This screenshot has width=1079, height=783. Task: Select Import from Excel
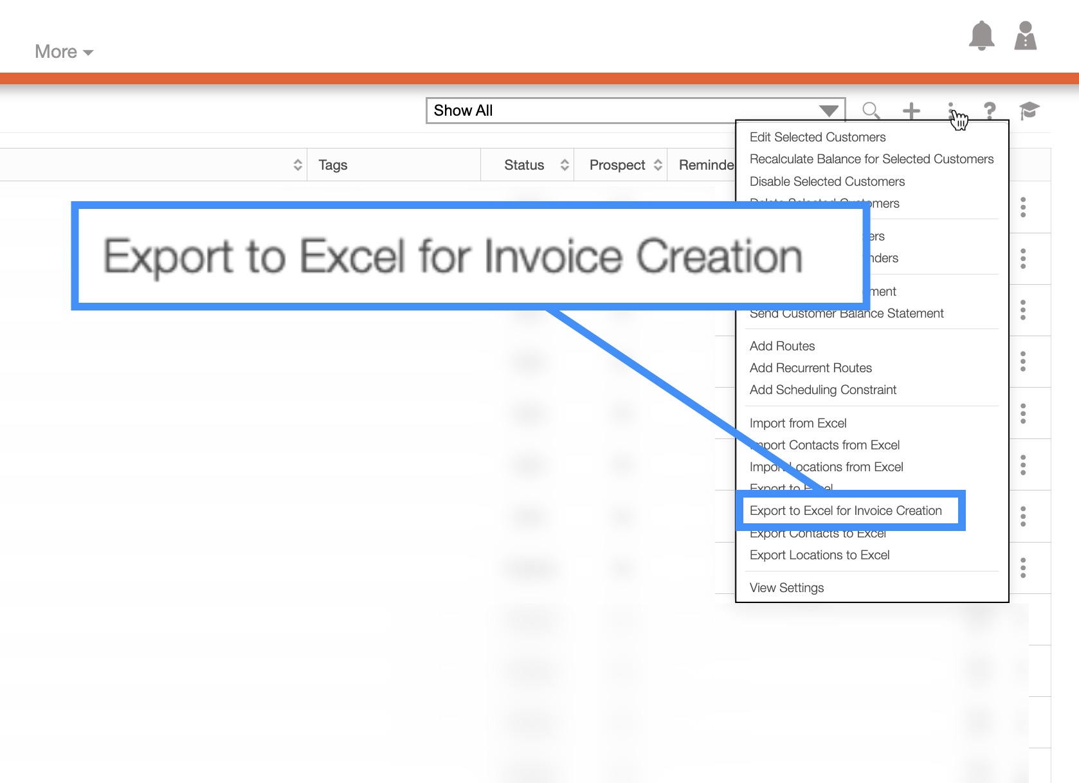pyautogui.click(x=797, y=423)
